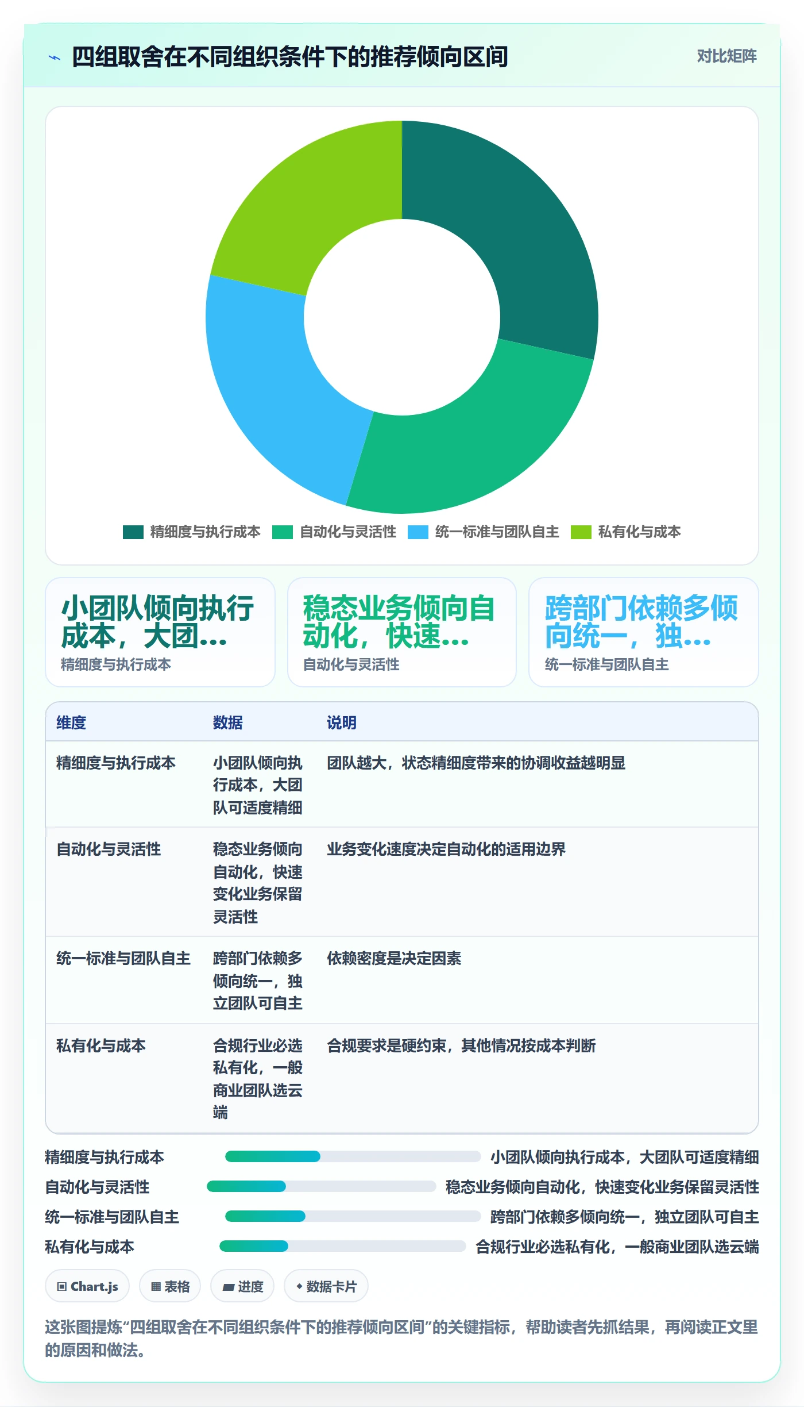Click the chart title 四组取舍在不同组织条件下的推荐倾向区间
The height and width of the screenshot is (1407, 804).
[x=290, y=57]
